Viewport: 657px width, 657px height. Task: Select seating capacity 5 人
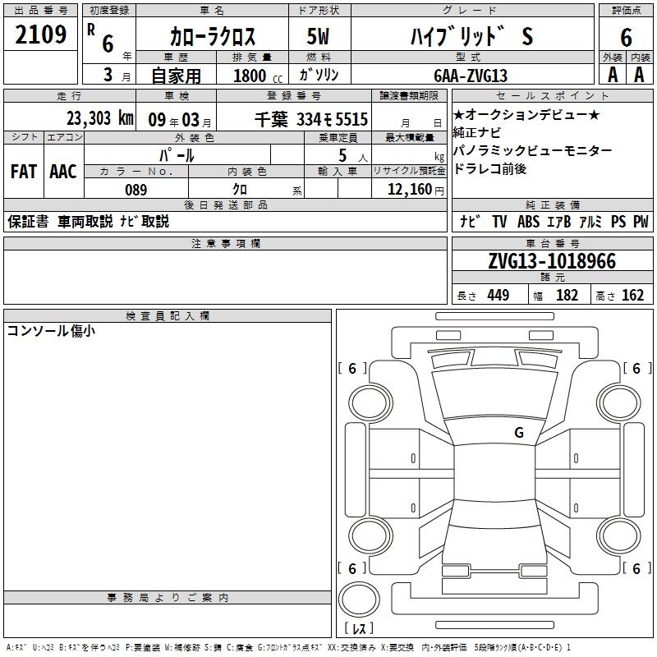pos(353,156)
